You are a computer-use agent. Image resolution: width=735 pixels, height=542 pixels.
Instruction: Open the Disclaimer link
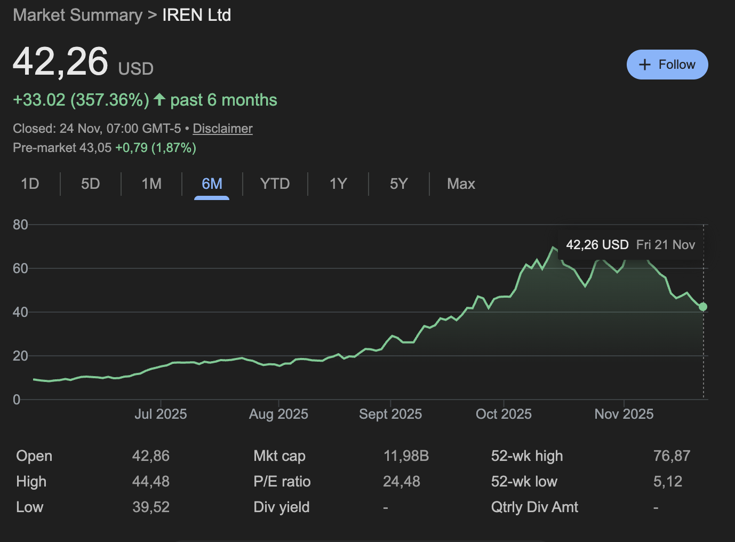click(222, 129)
